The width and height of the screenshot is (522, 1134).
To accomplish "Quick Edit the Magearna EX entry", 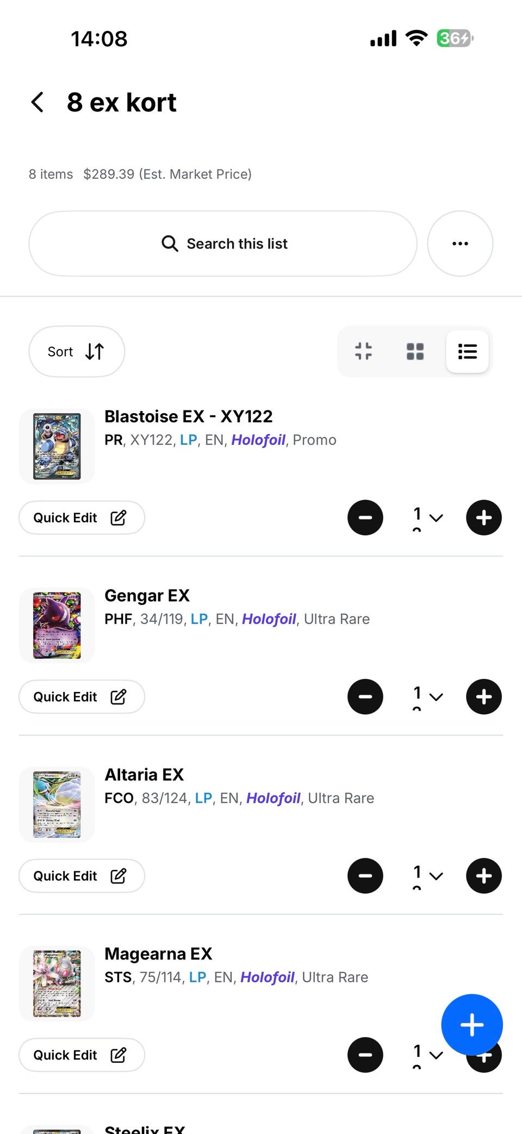I will 82,1055.
